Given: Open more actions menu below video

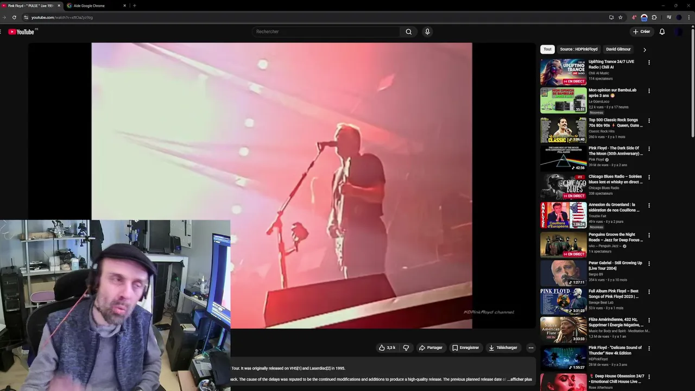Looking at the screenshot, I should pos(531,348).
